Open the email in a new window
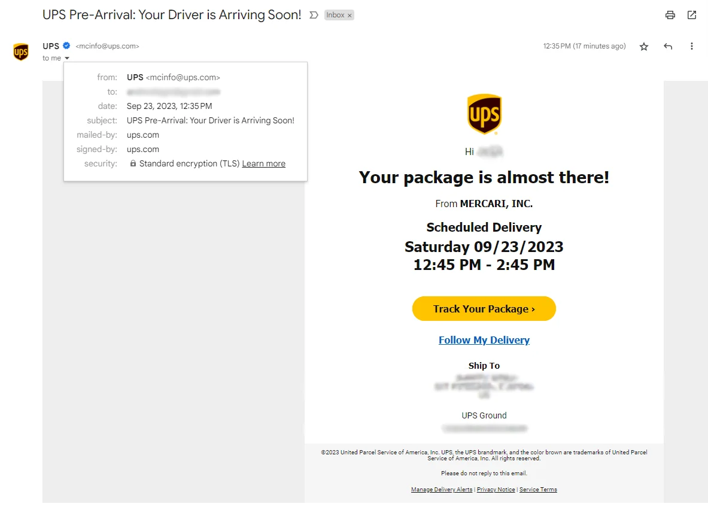Screen dimensions: 708x516 692,15
